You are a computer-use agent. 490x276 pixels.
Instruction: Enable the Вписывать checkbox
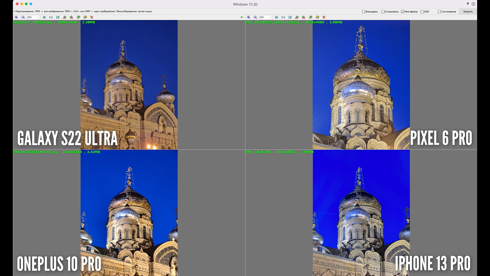[364, 12]
